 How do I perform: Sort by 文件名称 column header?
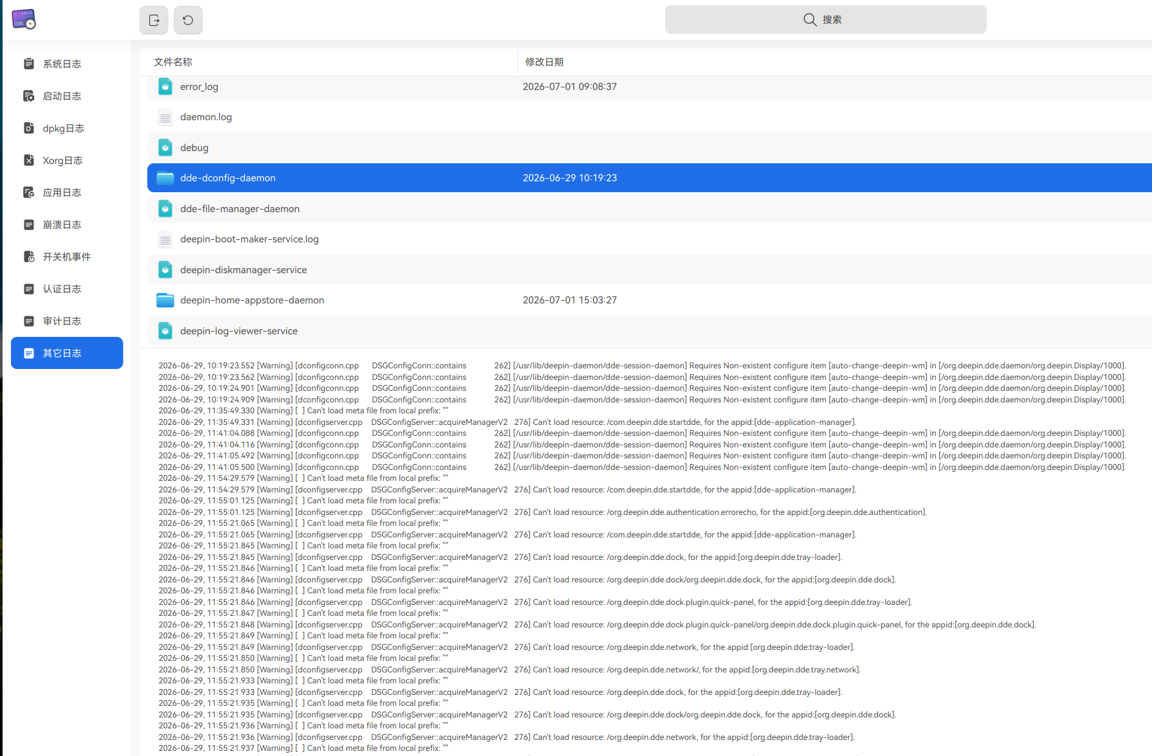pos(173,62)
